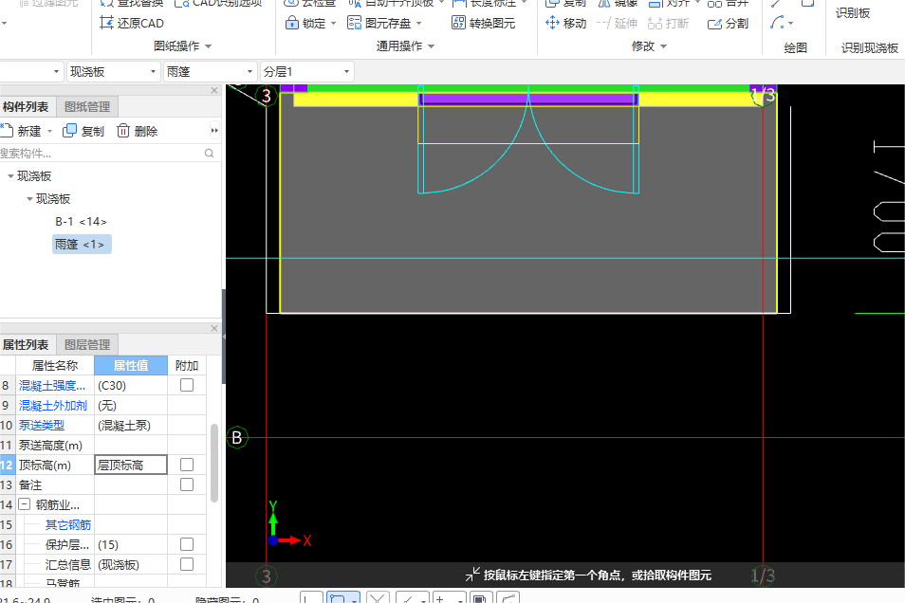Open the 雨篷 component dropdown
Image resolution: width=905 pixels, height=603 pixels.
click(249, 71)
